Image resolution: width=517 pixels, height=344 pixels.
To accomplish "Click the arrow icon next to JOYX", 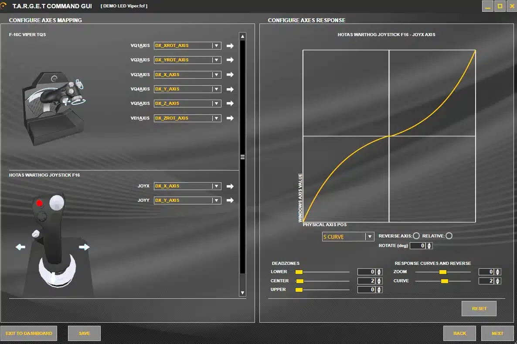I will (x=230, y=186).
